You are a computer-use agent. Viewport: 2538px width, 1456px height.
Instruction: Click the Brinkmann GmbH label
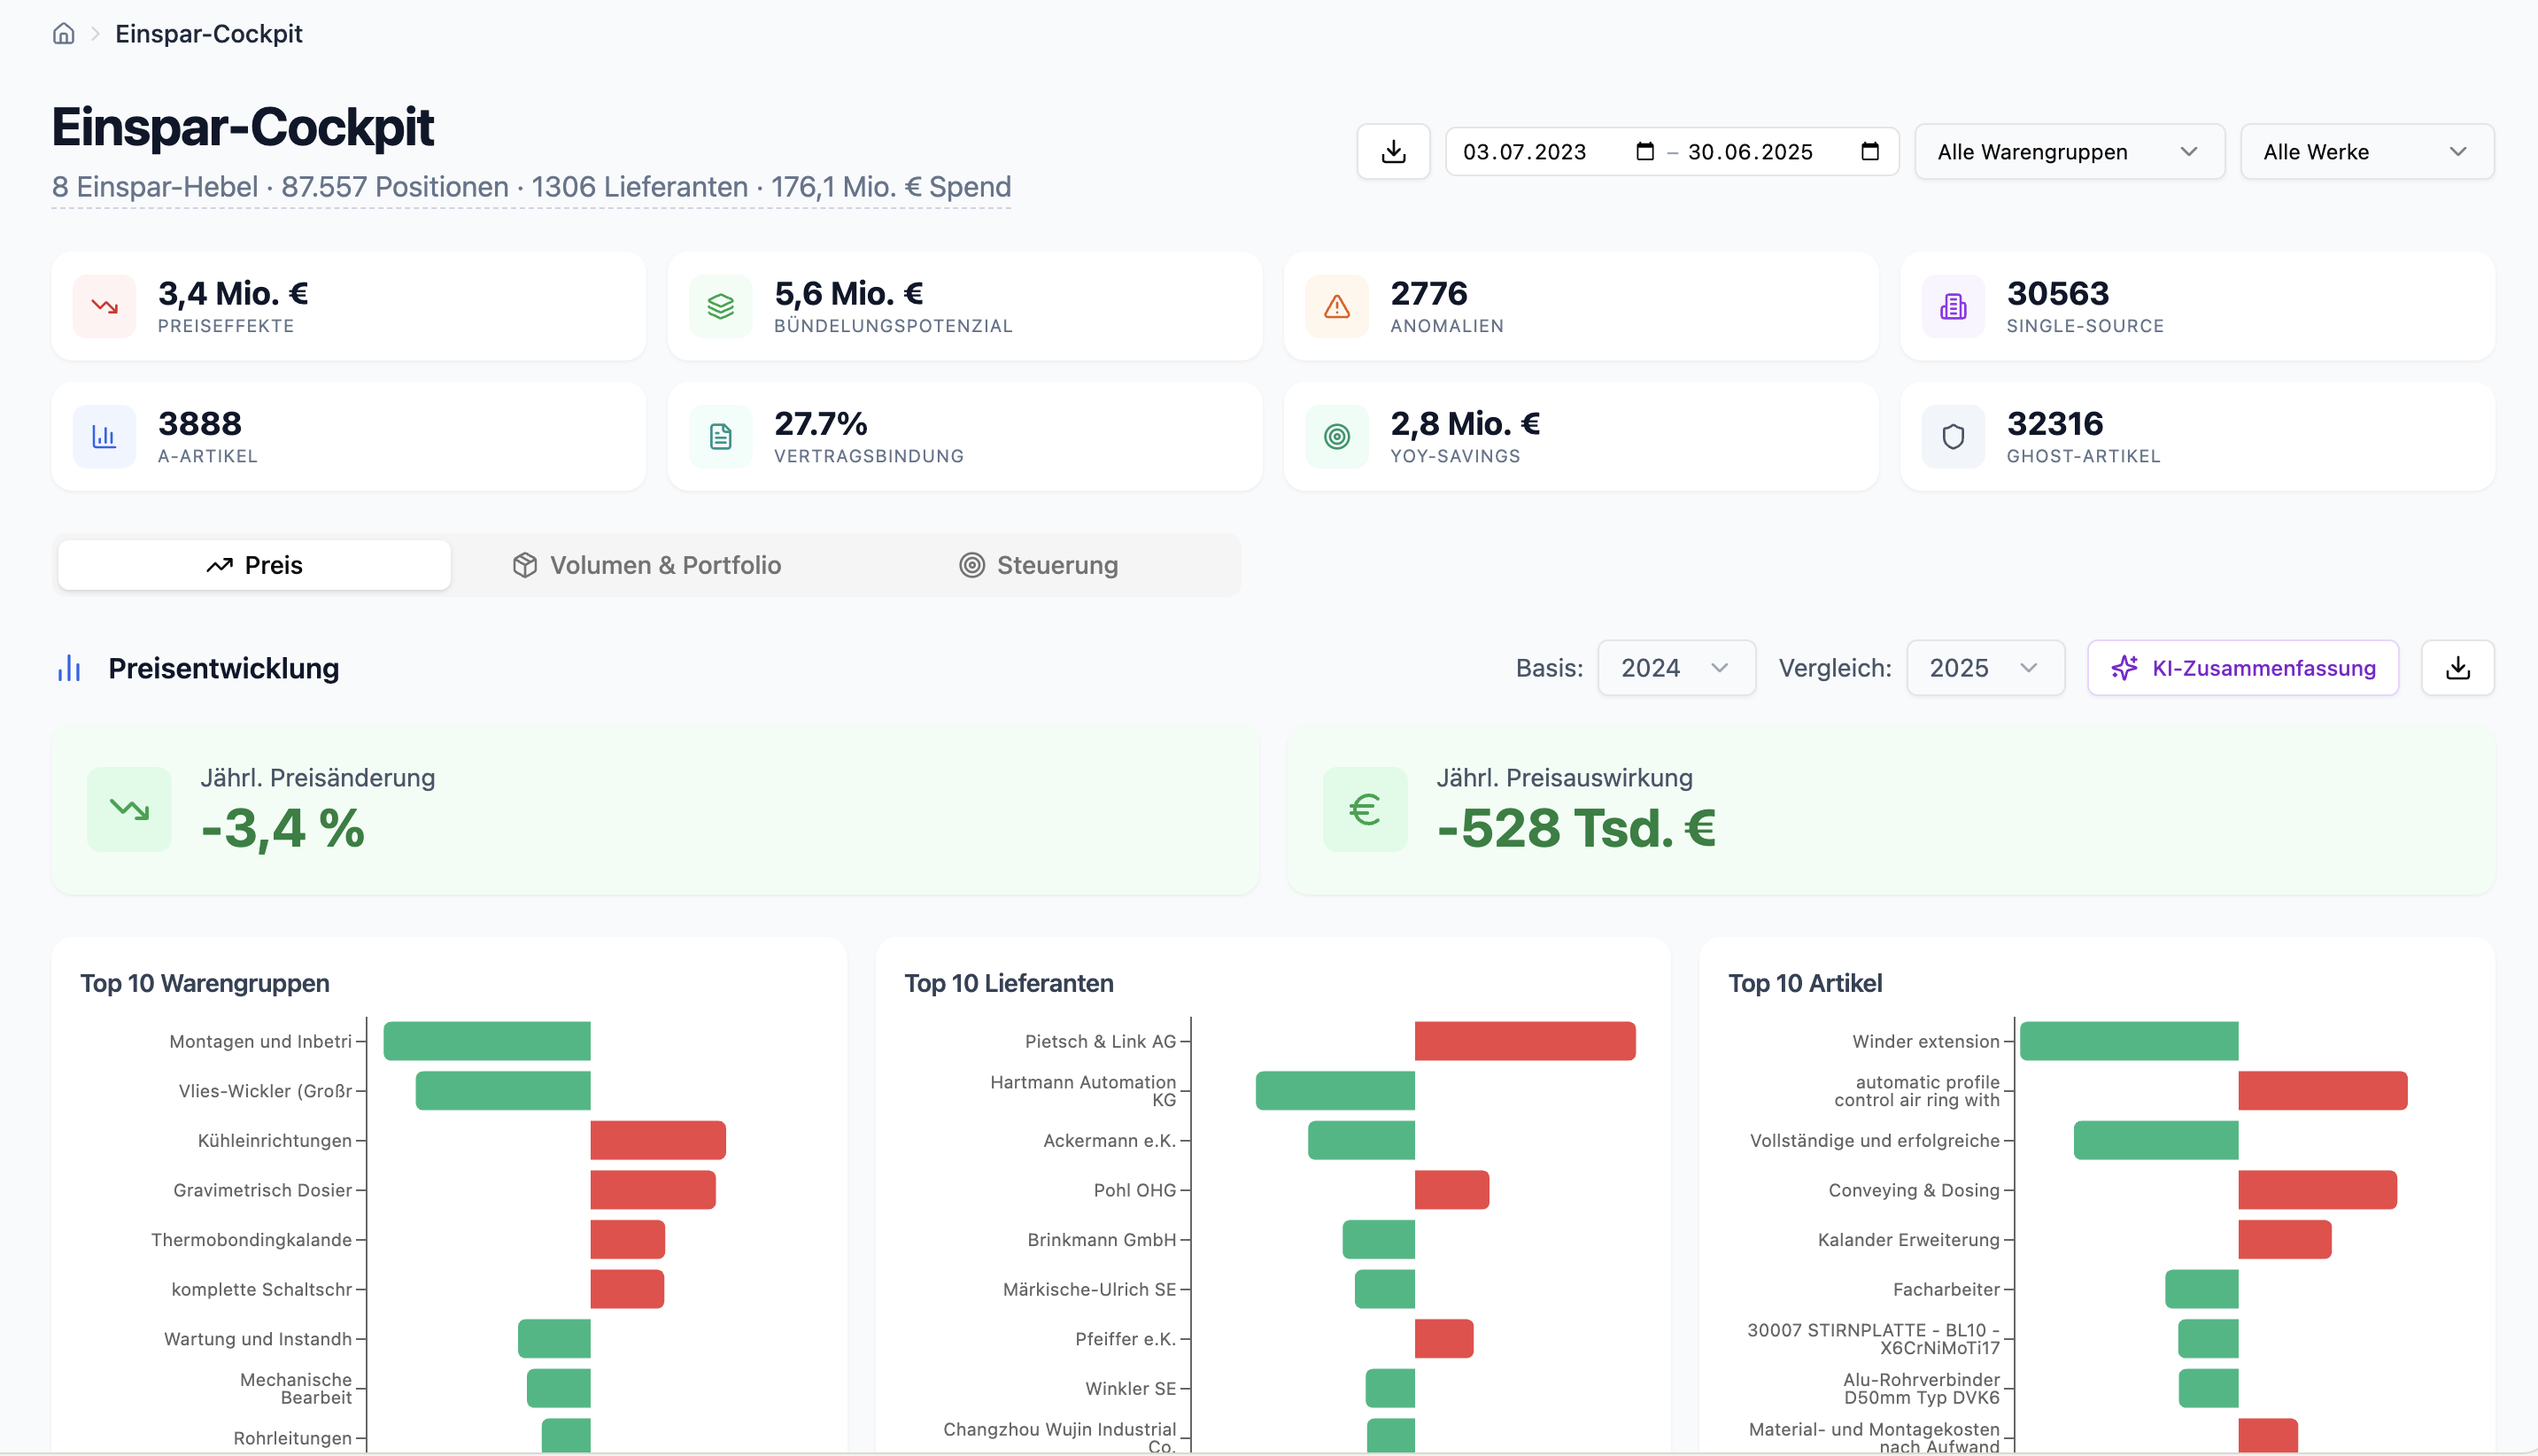(x=1102, y=1240)
